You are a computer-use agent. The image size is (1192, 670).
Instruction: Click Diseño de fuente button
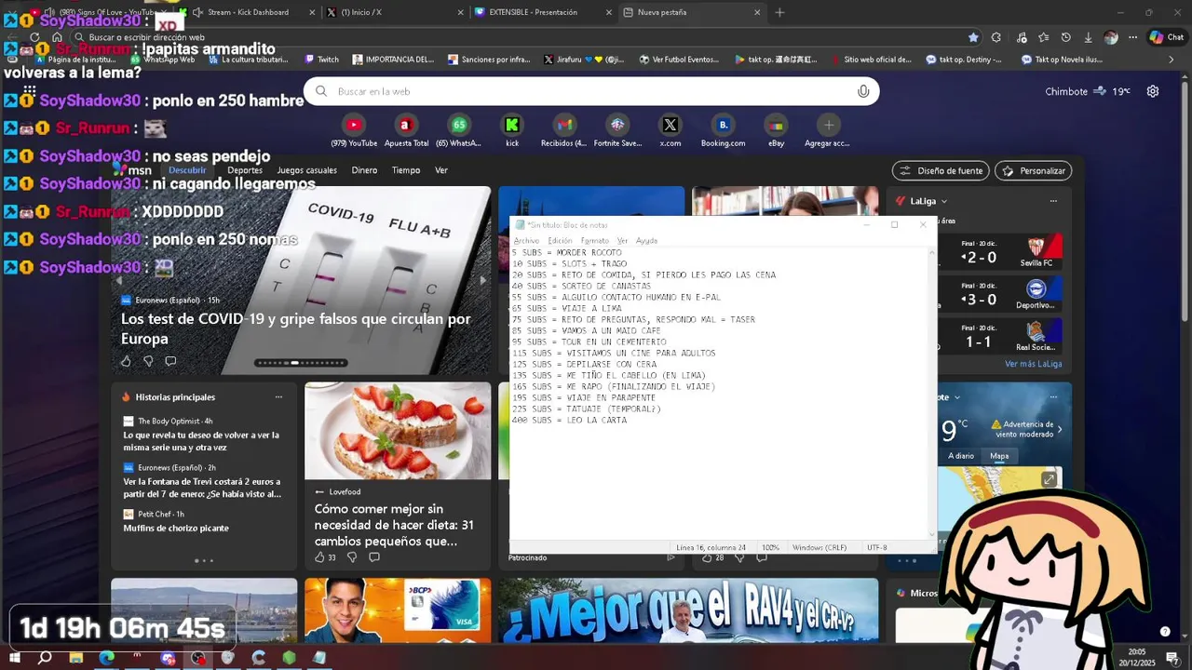941,170
